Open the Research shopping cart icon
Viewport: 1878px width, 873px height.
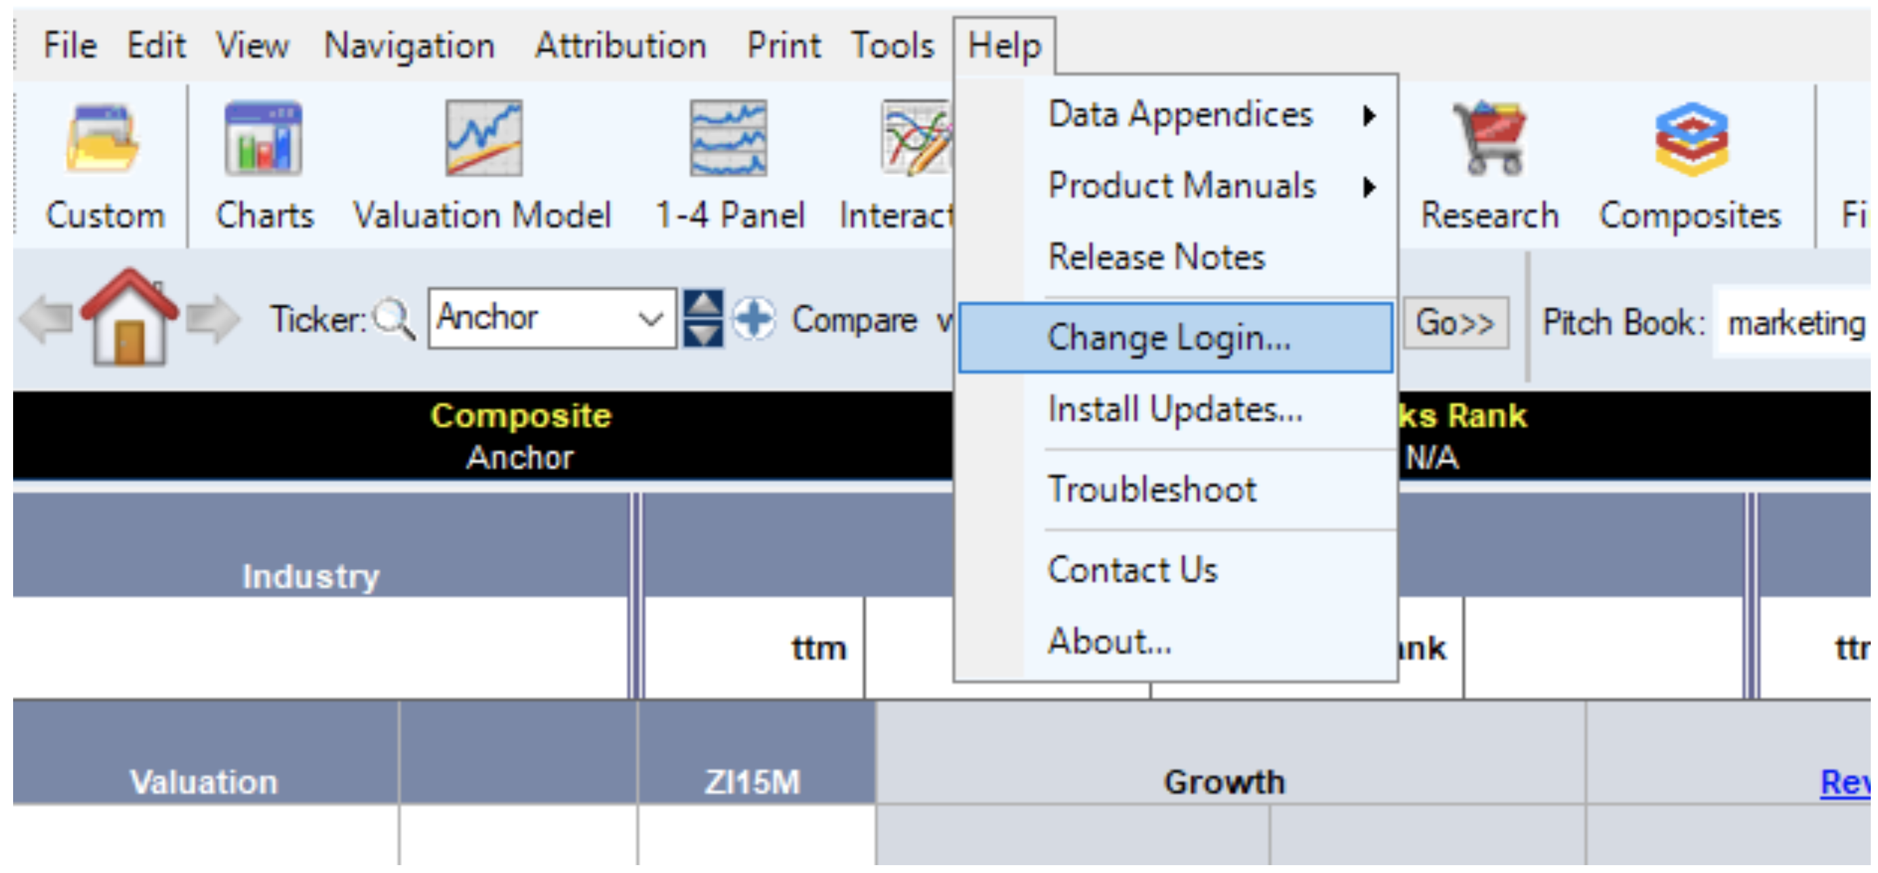1489,138
